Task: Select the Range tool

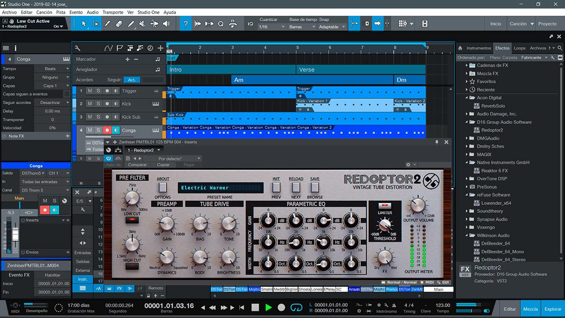Action: click(96, 24)
